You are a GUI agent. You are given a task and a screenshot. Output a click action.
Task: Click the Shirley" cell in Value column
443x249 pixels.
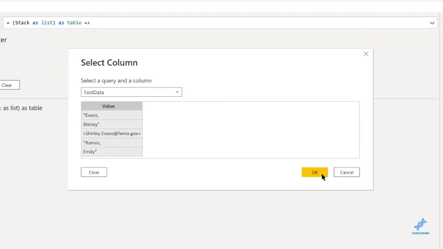pos(112,124)
